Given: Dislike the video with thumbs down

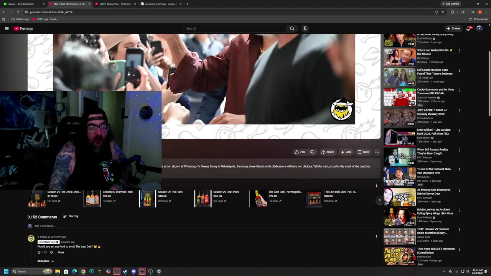Looking at the screenshot, I should click(312, 152).
